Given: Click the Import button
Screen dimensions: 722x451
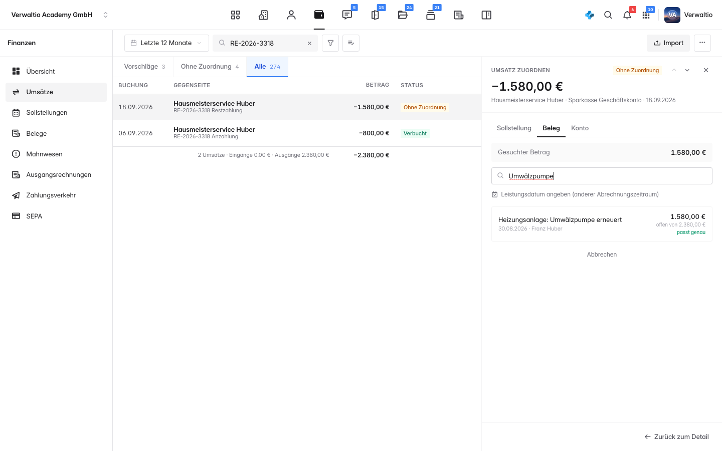Looking at the screenshot, I should tap(668, 43).
